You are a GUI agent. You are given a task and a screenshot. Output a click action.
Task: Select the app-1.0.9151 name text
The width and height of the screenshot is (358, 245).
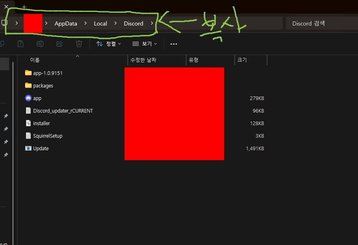coord(48,73)
